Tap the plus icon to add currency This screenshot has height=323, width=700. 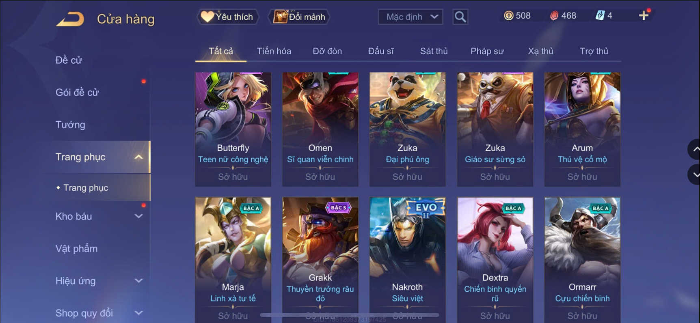tap(644, 15)
